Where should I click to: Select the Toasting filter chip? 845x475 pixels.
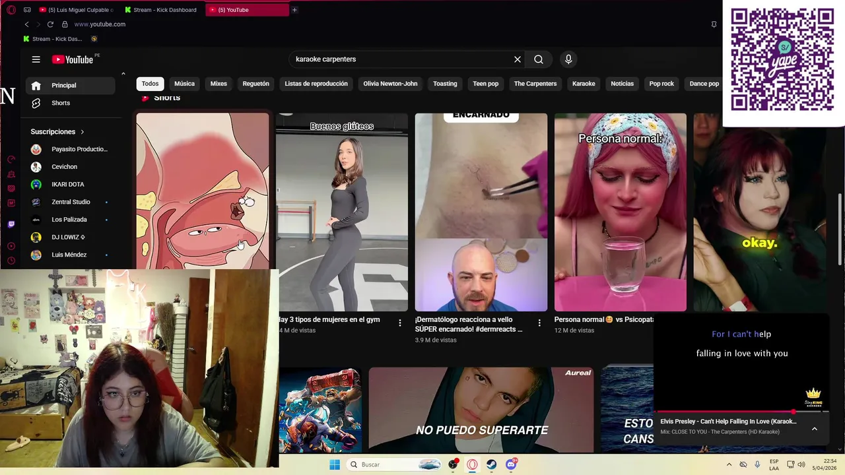(445, 84)
